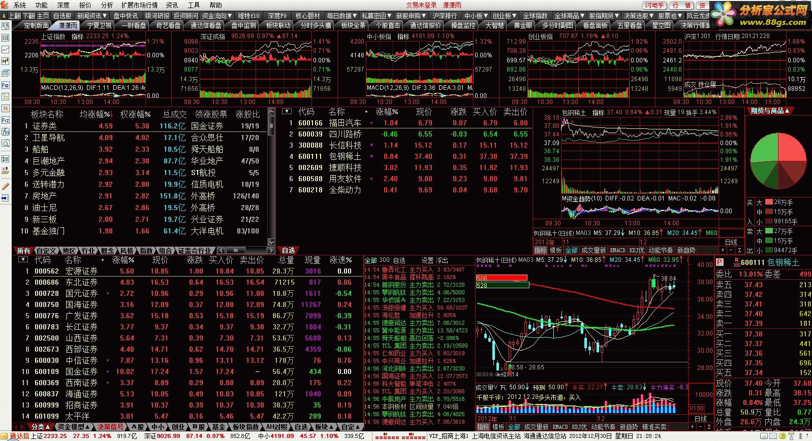Click the blue arrow exit sidebar icon
Screen dimensions: 812x441
pyautogui.click(x=5, y=198)
